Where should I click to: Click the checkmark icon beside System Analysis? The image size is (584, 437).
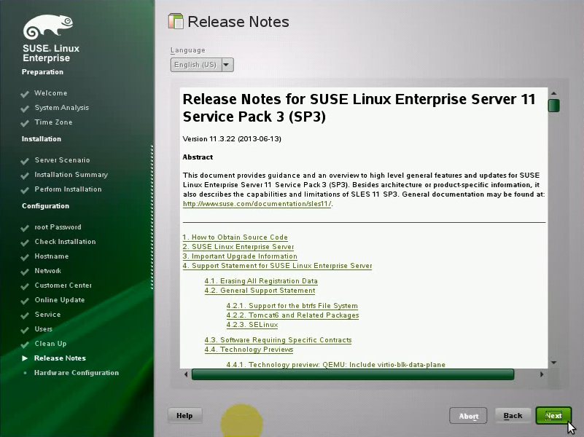tap(25, 109)
